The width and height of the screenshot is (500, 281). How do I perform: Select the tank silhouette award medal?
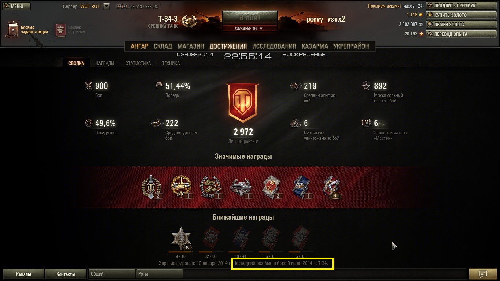[241, 187]
